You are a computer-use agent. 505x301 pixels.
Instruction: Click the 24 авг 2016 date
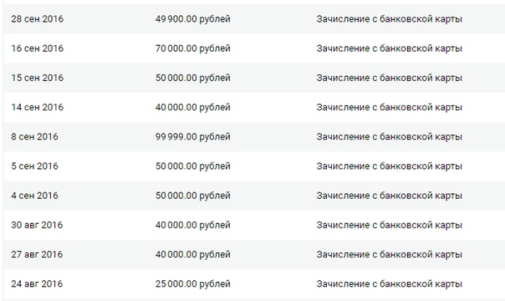coord(37,283)
